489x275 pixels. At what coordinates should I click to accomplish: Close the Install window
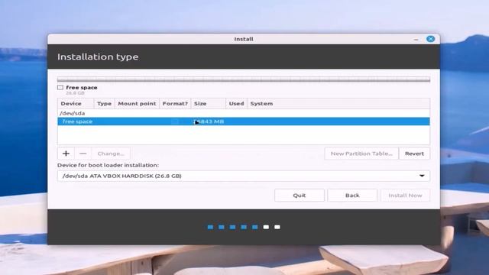click(x=430, y=39)
